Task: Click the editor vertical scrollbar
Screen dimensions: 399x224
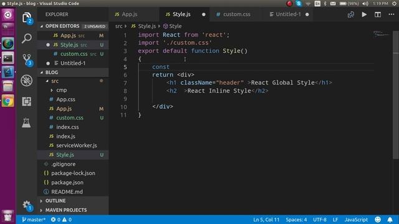Action: tap(396, 95)
